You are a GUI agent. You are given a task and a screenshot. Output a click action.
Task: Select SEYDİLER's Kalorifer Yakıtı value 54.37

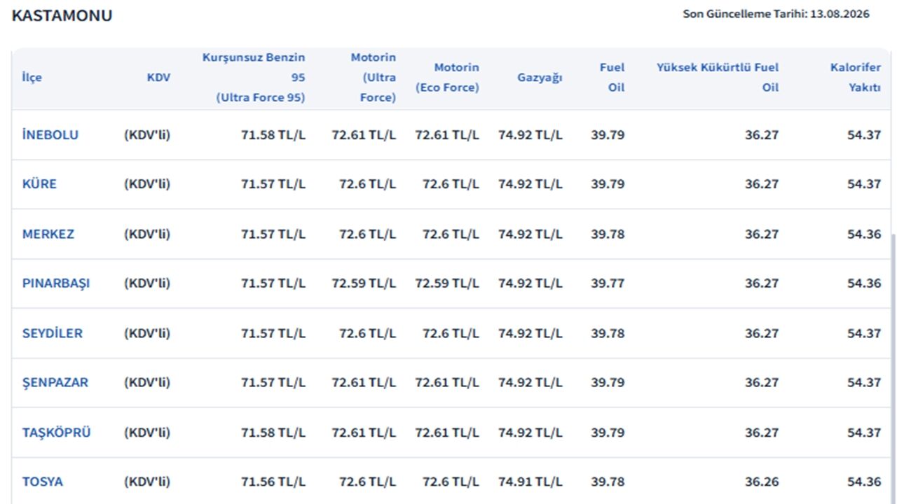point(864,333)
